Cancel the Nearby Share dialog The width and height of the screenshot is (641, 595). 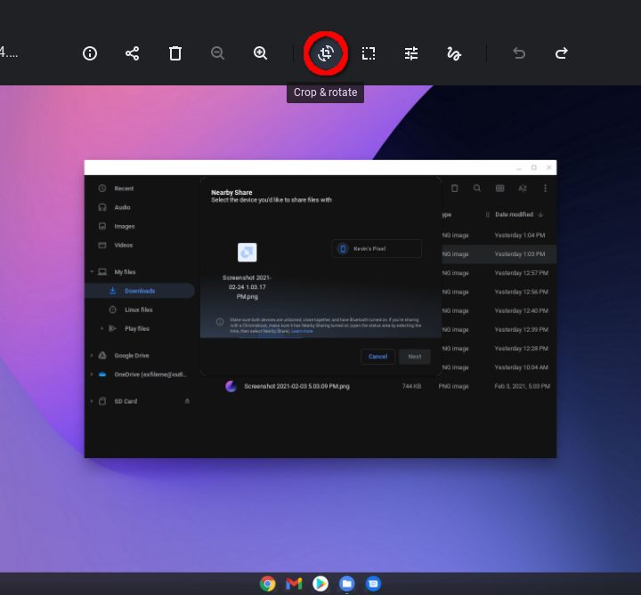pyautogui.click(x=377, y=357)
